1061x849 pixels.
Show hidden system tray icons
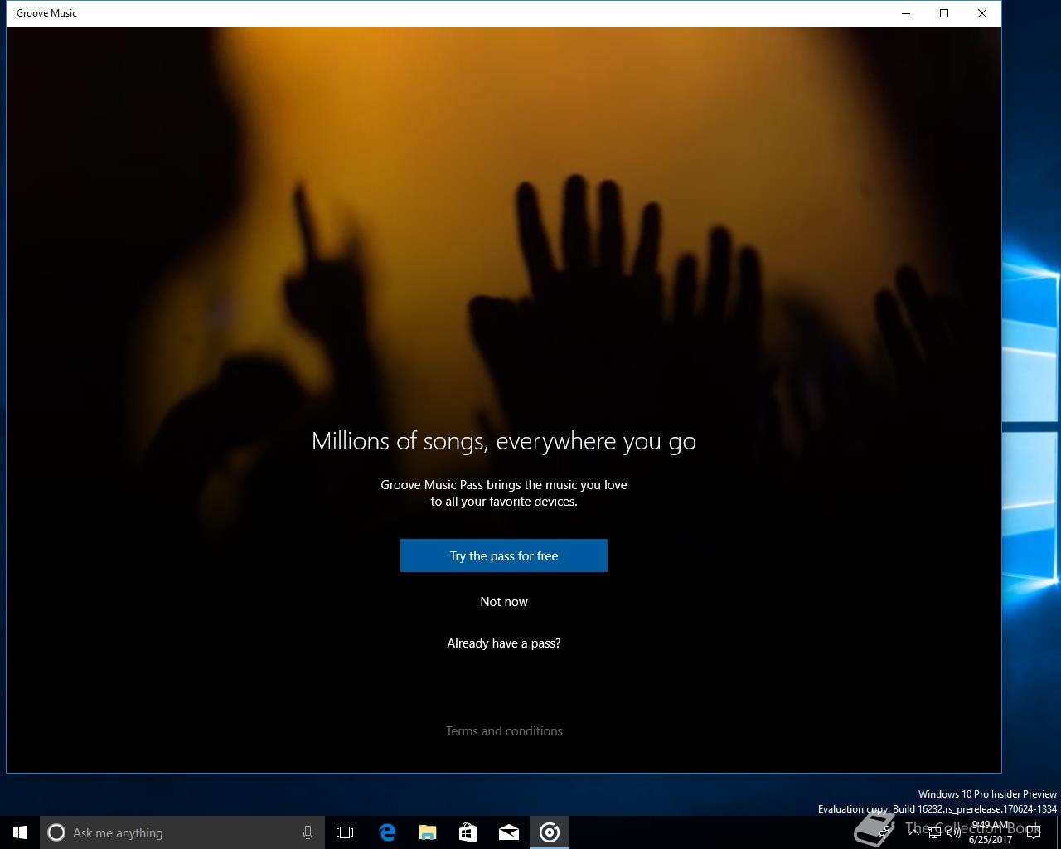[x=914, y=832]
